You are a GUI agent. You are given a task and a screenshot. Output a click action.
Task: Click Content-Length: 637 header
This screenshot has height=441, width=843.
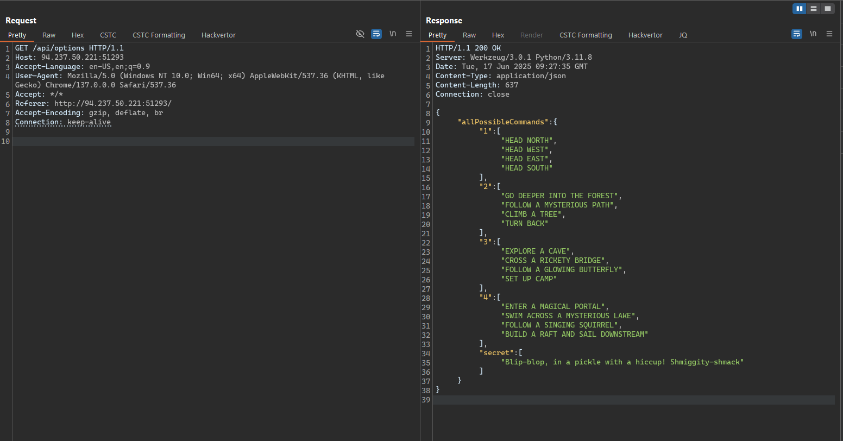point(477,85)
